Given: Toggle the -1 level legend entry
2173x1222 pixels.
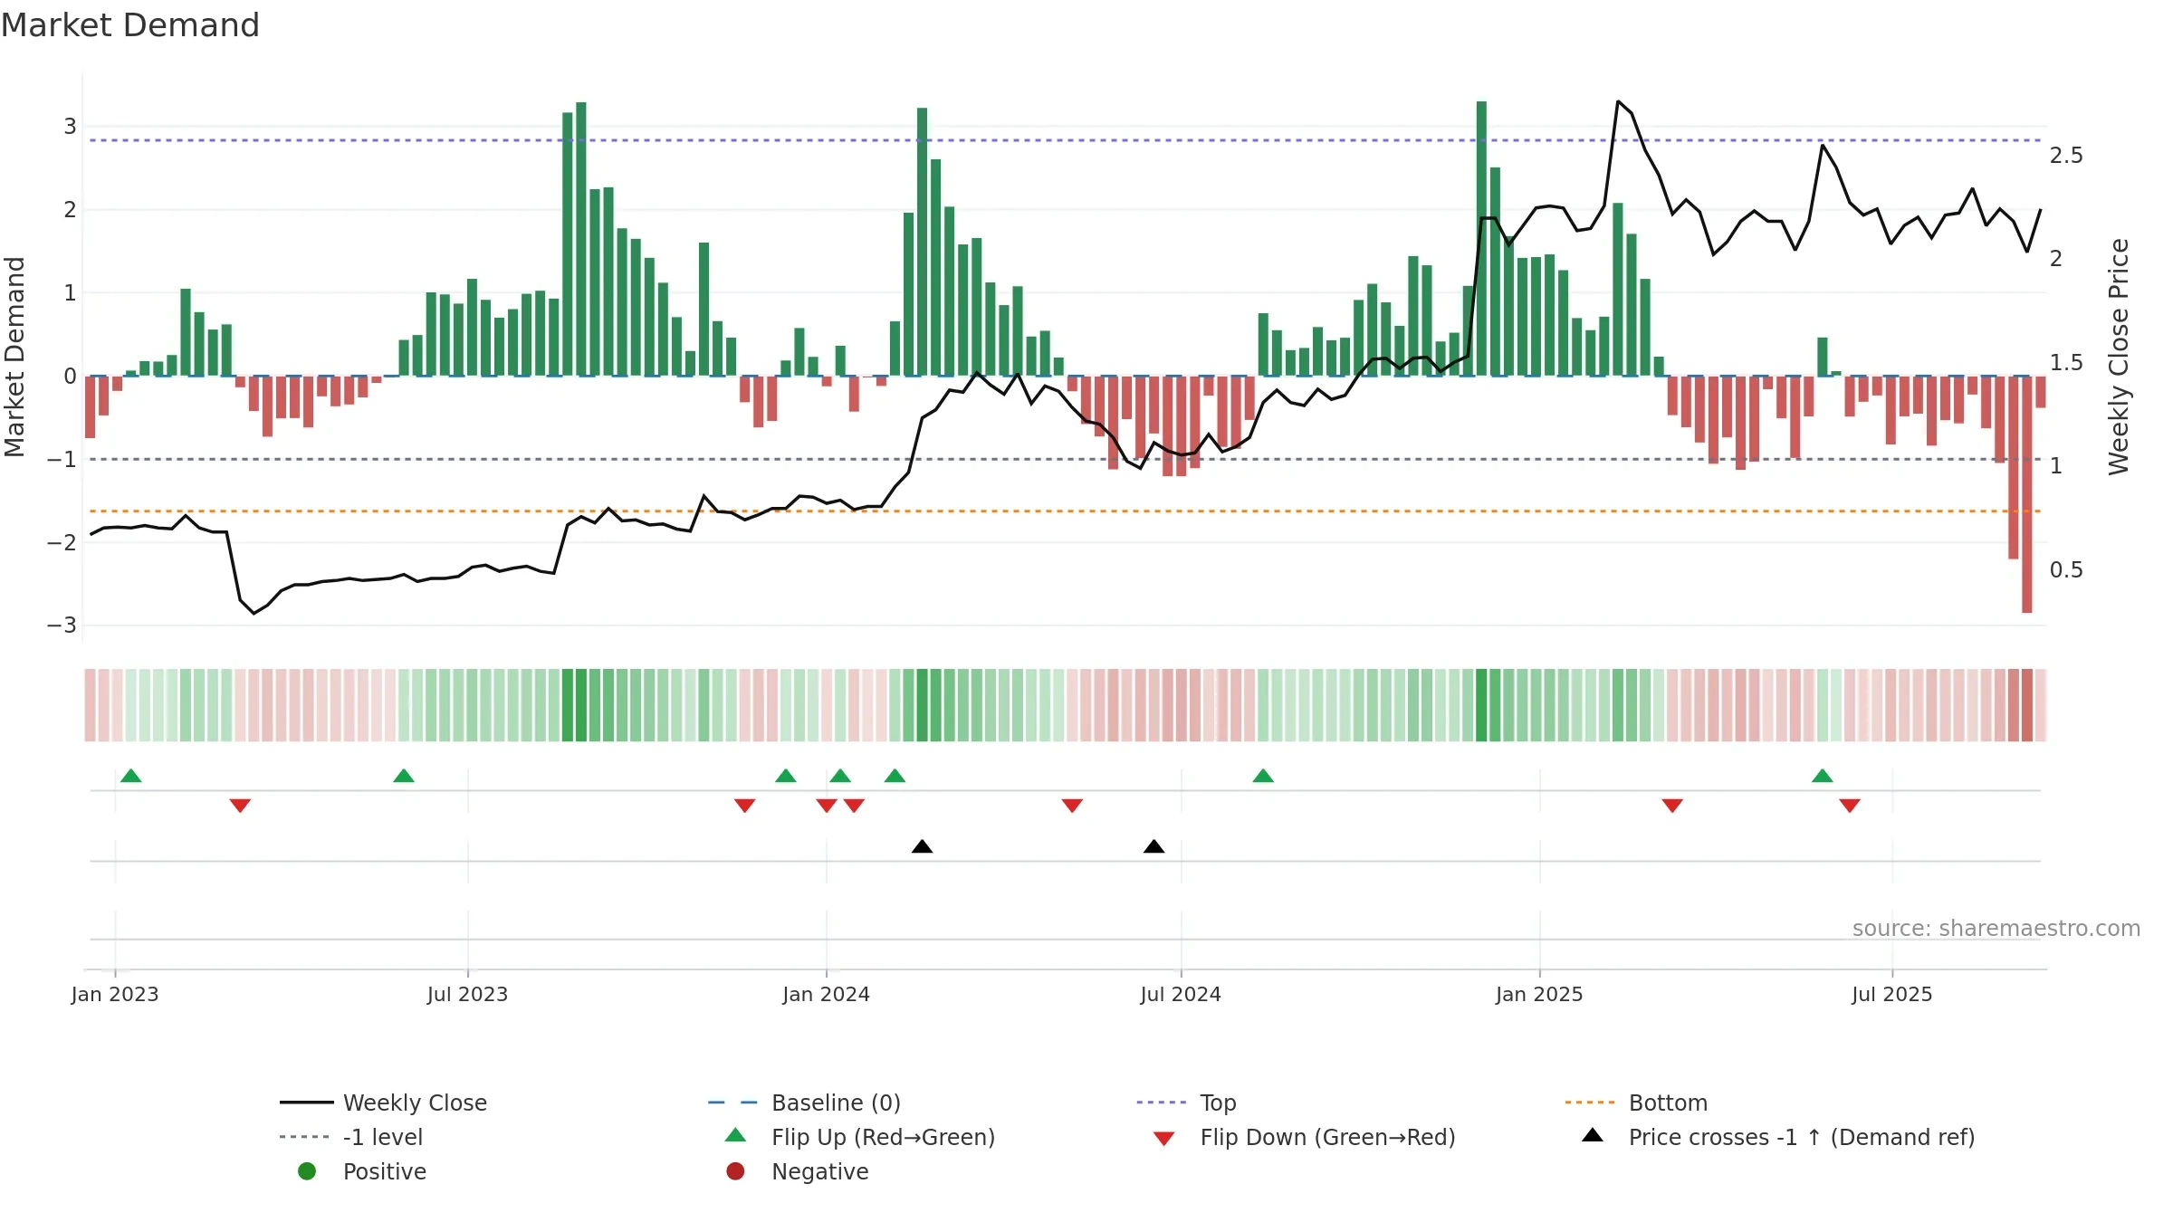Looking at the screenshot, I should [x=351, y=1137].
